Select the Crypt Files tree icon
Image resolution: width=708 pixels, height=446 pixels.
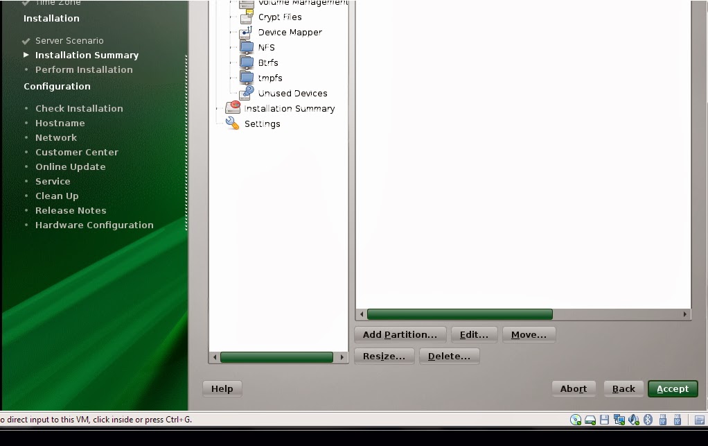tap(245, 17)
